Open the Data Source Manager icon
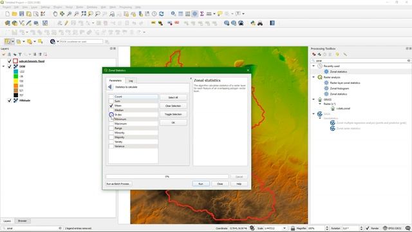Viewport: 412px width, 232px height. 7,23
